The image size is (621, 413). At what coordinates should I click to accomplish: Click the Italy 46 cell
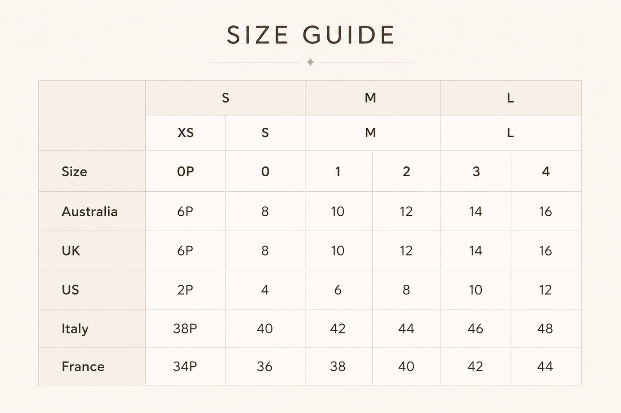476,329
